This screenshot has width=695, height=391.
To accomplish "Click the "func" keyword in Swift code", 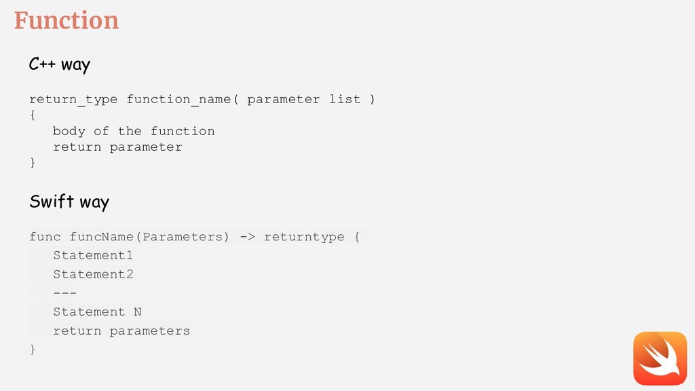I will click(45, 237).
